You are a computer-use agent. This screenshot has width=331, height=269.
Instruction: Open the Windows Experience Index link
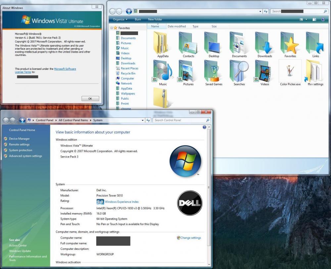tap(121, 202)
